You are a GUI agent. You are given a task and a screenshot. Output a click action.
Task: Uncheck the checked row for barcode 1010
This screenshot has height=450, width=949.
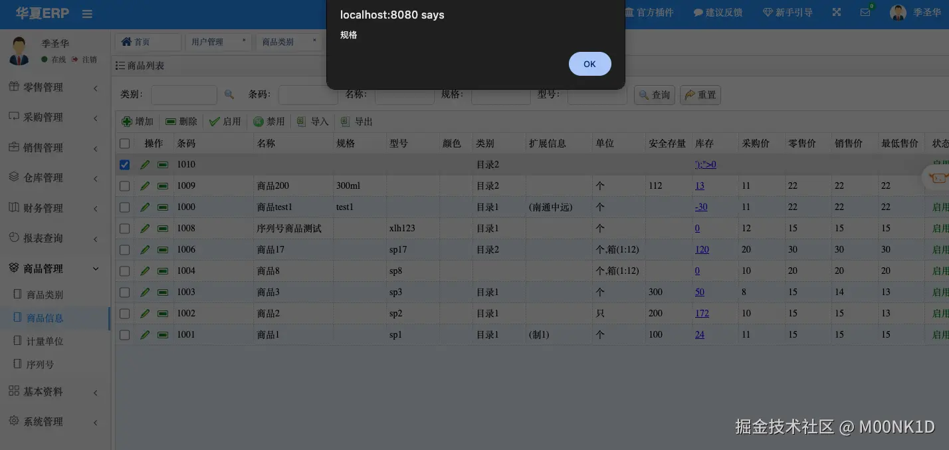coord(124,164)
